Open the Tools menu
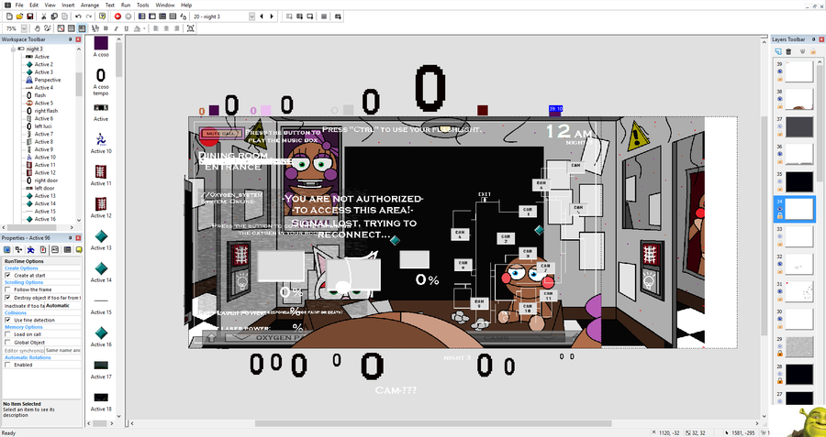826x437 pixels. [x=143, y=5]
